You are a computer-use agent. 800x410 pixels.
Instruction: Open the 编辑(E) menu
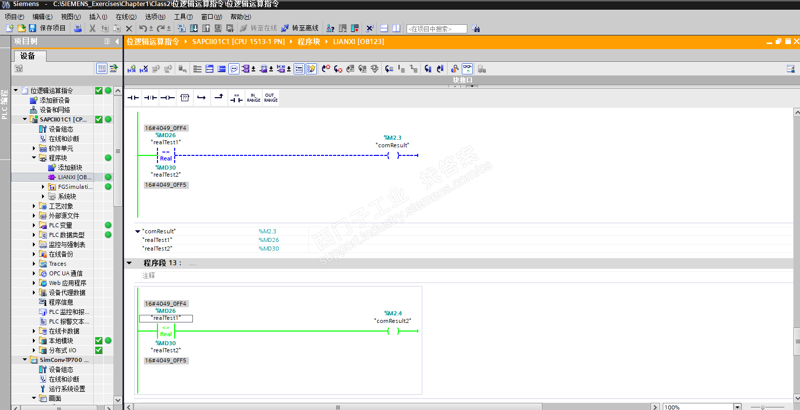(x=43, y=17)
